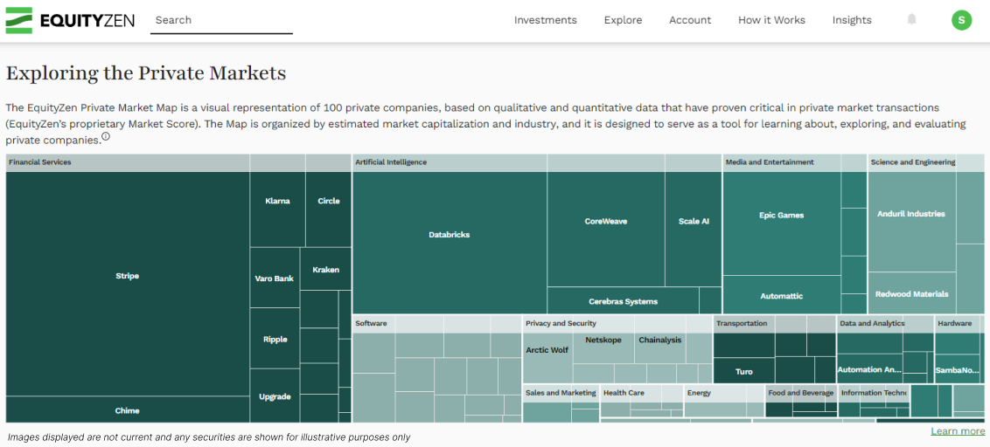Viewport: 990px width, 447px height.
Task: Select the Upgrade tile
Action: [x=275, y=396]
